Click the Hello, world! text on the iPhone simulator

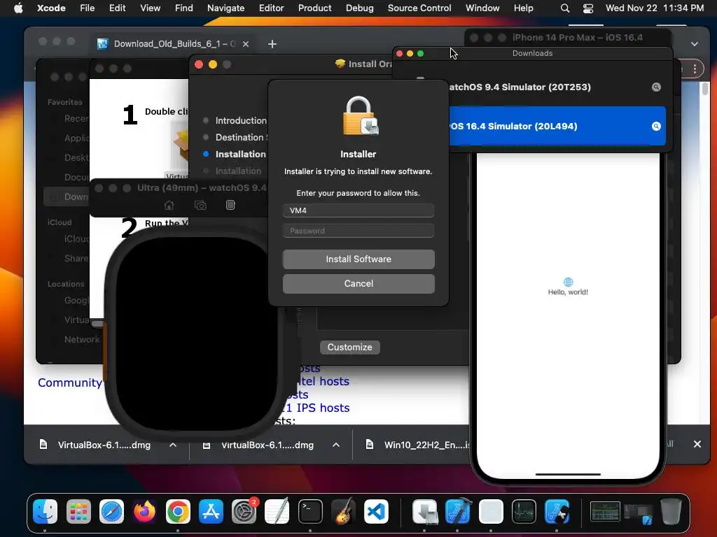(568, 292)
